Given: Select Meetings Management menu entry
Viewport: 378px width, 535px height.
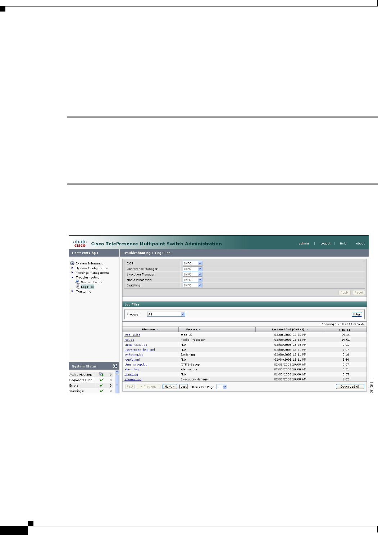Looking at the screenshot, I should pyautogui.click(x=92, y=273).
